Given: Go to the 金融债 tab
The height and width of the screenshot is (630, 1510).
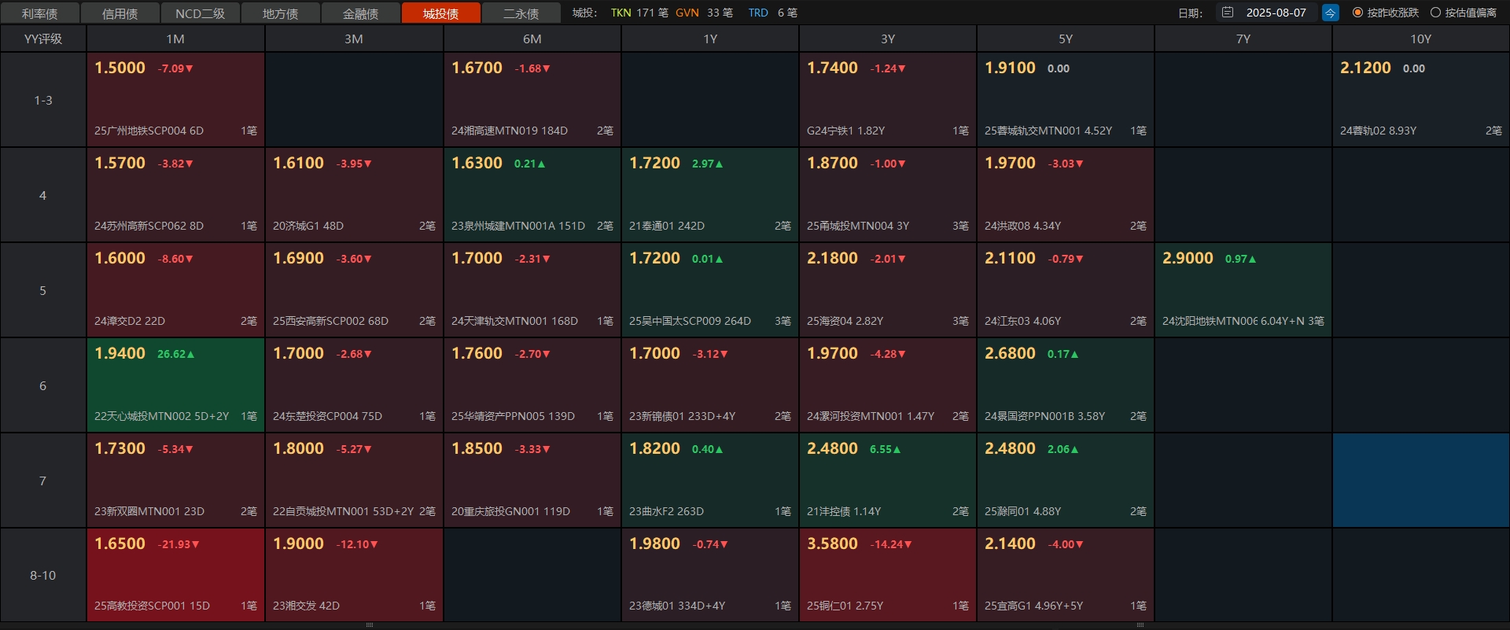Looking at the screenshot, I should (x=360, y=13).
